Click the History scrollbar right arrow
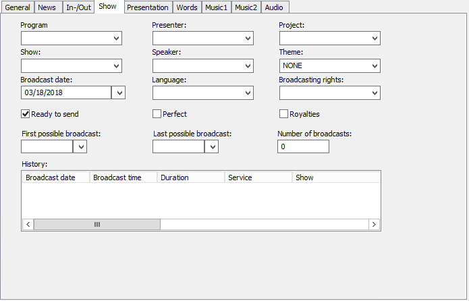 pos(375,224)
